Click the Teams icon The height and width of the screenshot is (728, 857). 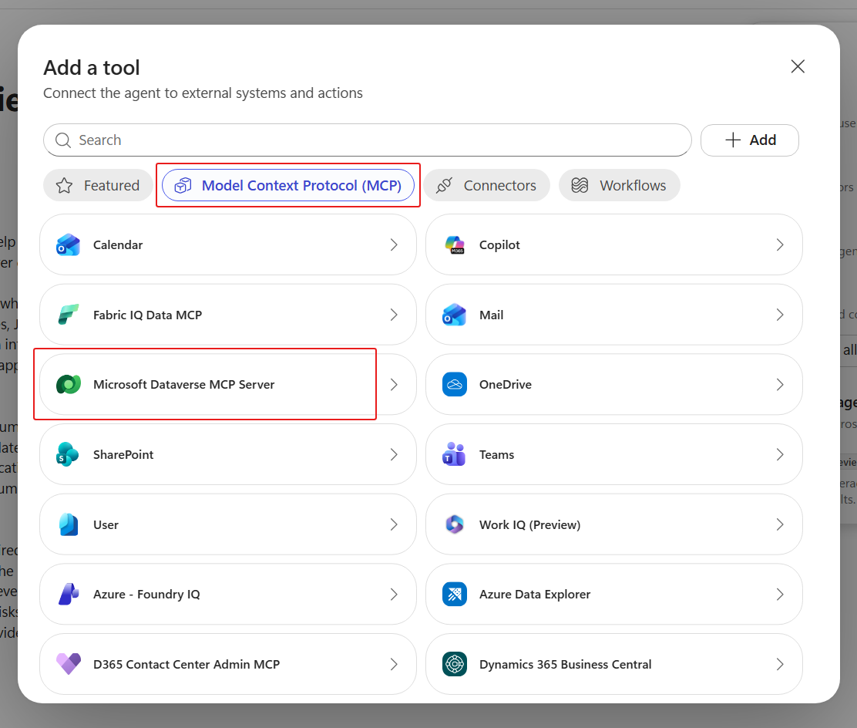coord(454,454)
